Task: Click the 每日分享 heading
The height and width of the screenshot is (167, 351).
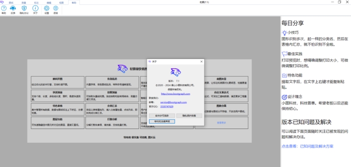Action: pyautogui.click(x=293, y=23)
